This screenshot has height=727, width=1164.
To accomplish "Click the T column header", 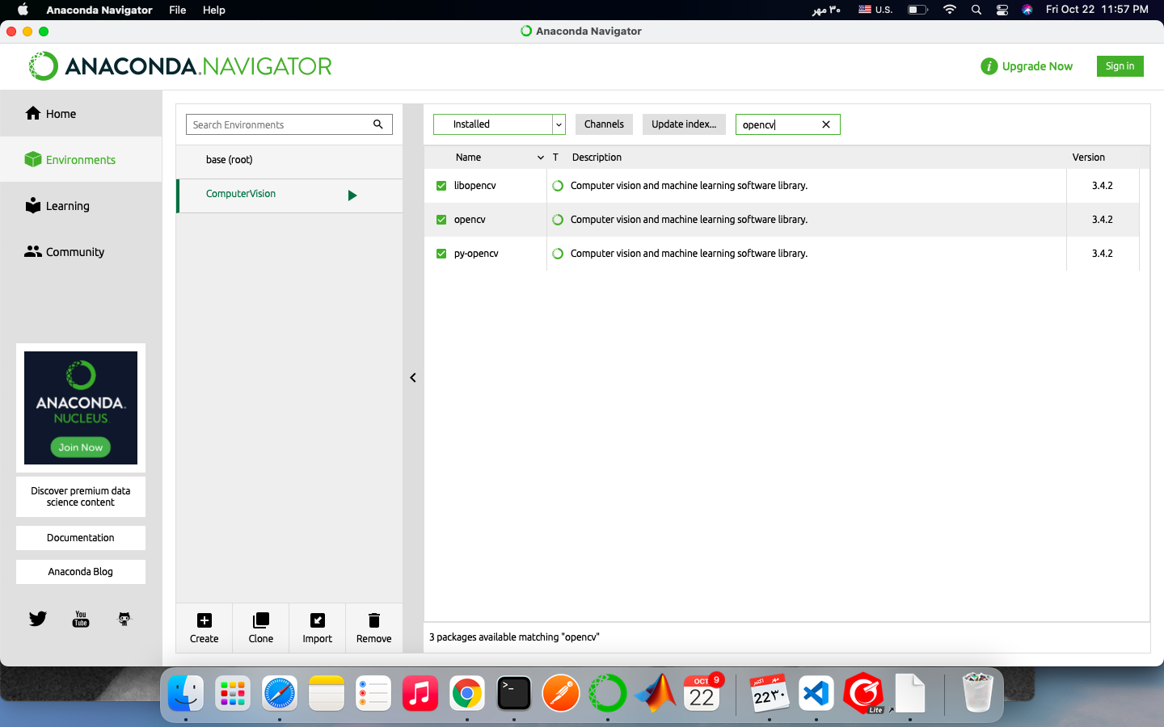I will tap(555, 158).
